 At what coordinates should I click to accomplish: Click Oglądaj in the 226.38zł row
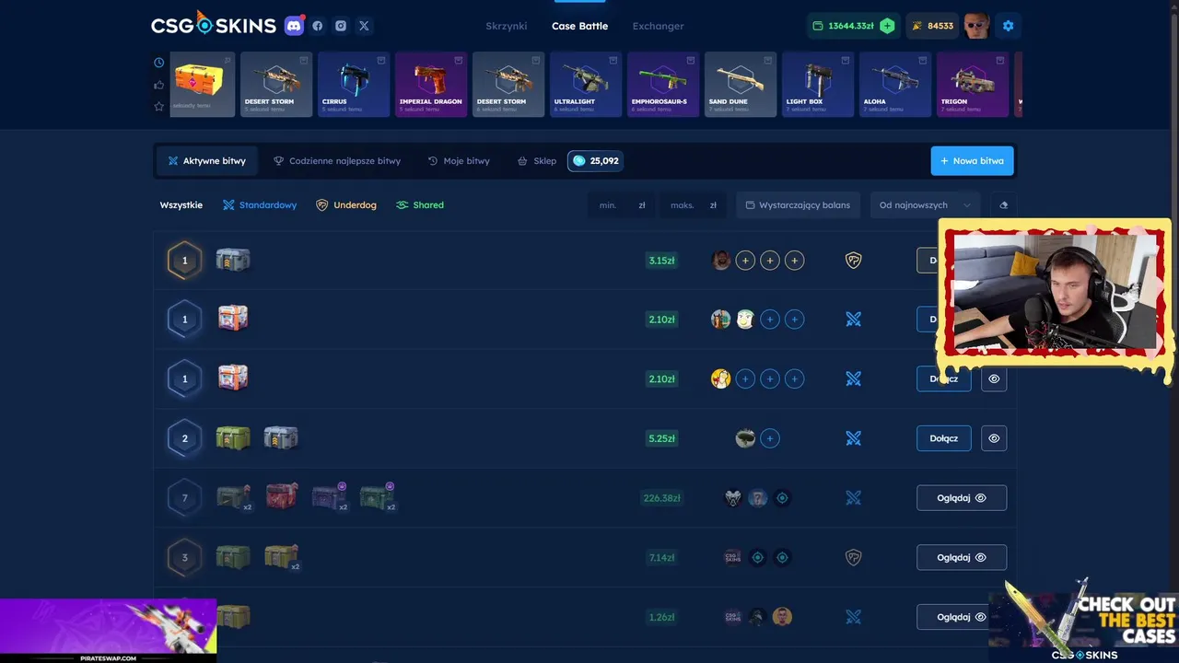coord(961,498)
